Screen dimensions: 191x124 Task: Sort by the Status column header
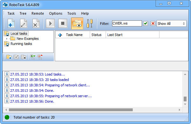[x=98, y=35]
